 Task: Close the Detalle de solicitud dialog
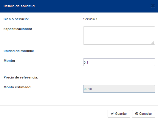tap(153, 6)
